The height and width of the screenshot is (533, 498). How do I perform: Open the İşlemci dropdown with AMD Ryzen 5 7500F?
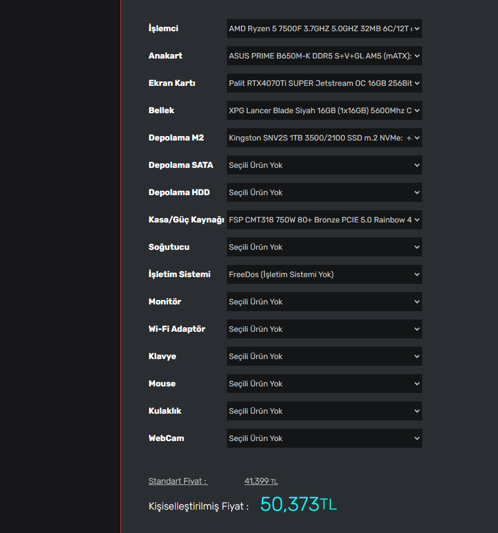325,28
